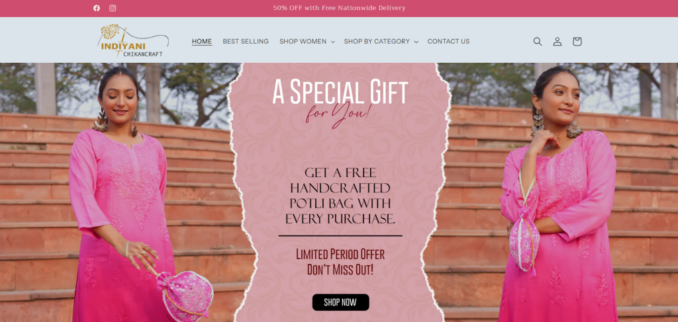
Task: Click the A Special Gift banner heading
Action: (340, 91)
